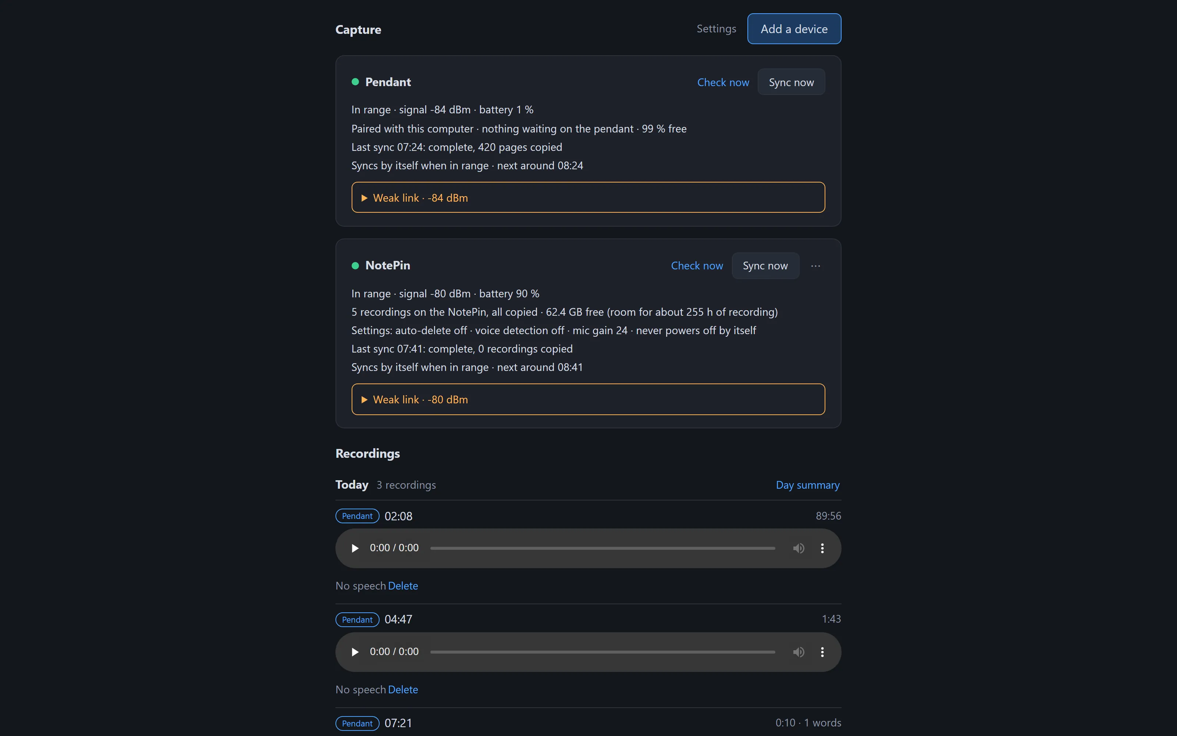Open the Day summary
The height and width of the screenshot is (736, 1177).
(807, 485)
